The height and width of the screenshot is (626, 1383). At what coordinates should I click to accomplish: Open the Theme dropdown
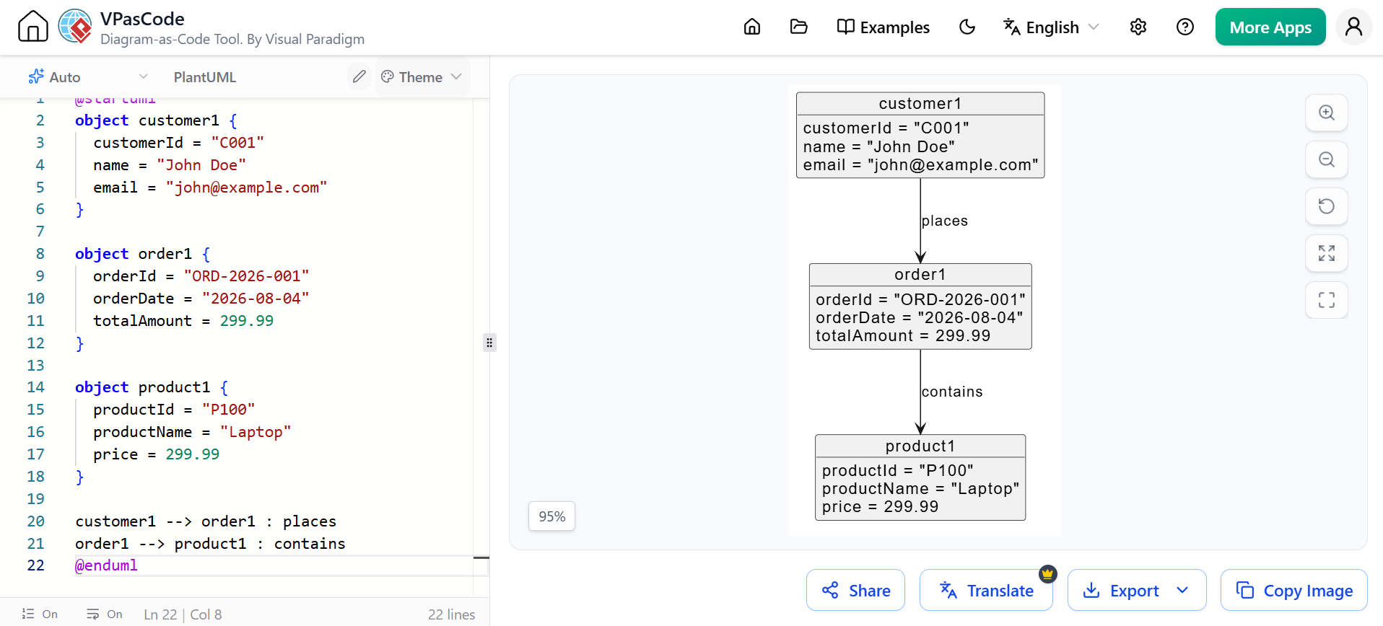(x=422, y=77)
